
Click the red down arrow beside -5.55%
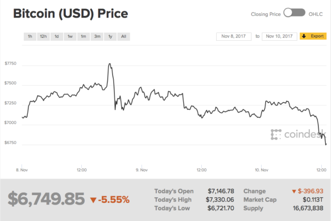93,200
